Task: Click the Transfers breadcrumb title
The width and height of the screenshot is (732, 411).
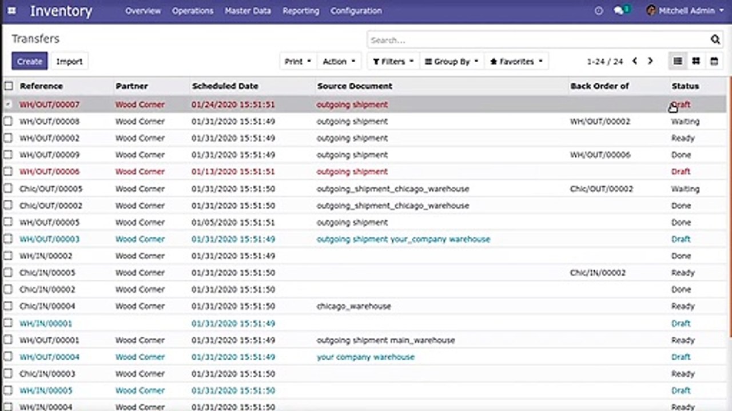Action: (35, 39)
